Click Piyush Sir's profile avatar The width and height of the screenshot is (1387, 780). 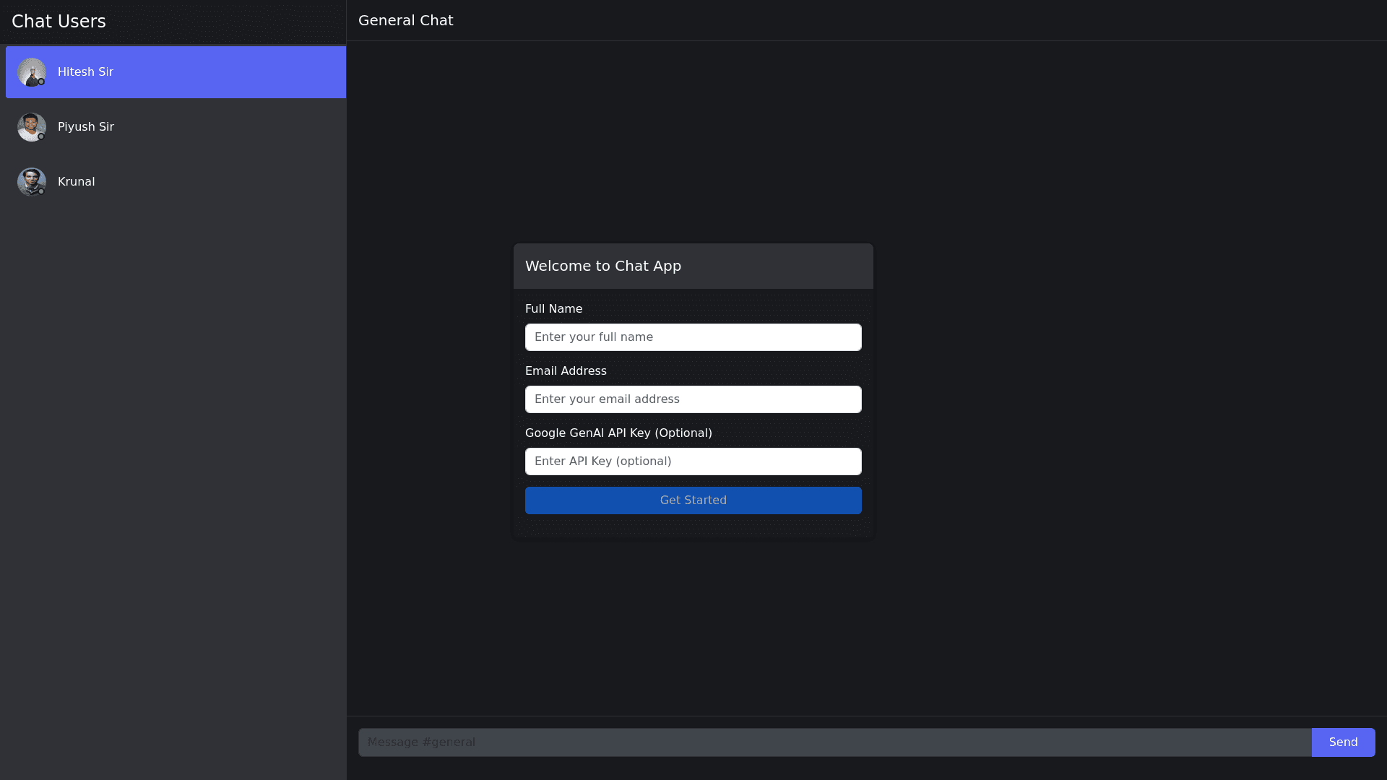pyautogui.click(x=31, y=126)
